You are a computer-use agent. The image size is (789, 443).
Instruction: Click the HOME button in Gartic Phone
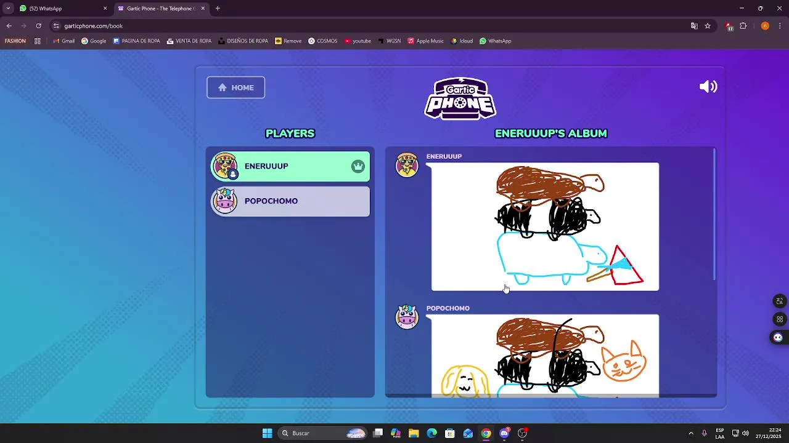pos(235,87)
